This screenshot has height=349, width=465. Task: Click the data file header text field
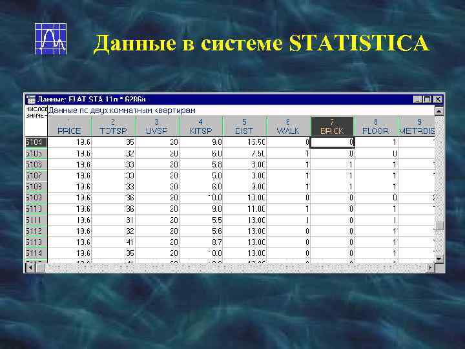point(241,111)
